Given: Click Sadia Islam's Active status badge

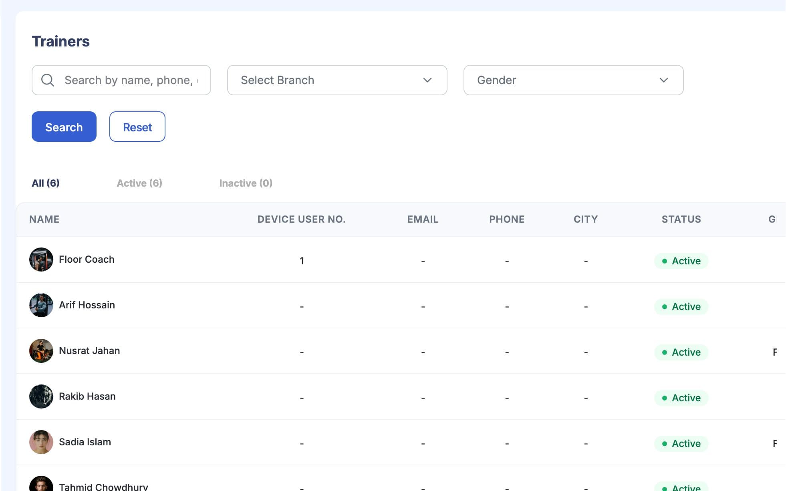Looking at the screenshot, I should [681, 444].
